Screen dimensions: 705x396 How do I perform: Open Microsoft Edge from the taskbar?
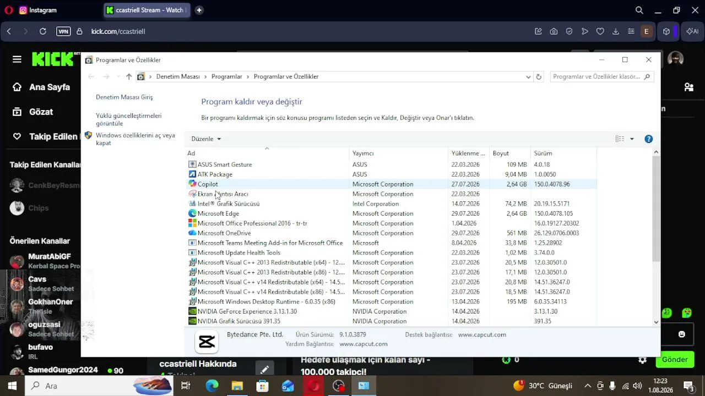[212, 386]
